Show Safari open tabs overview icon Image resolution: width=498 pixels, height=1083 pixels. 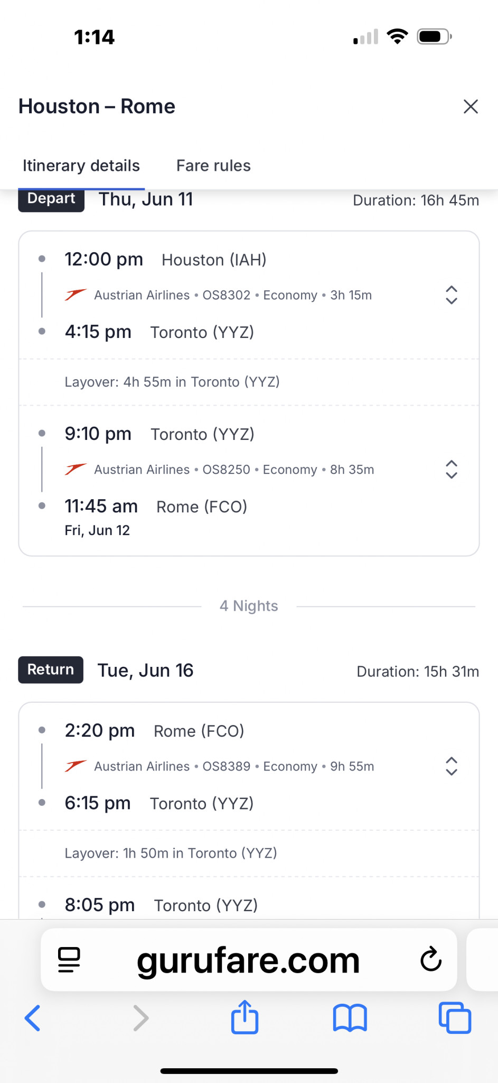coord(455,1018)
